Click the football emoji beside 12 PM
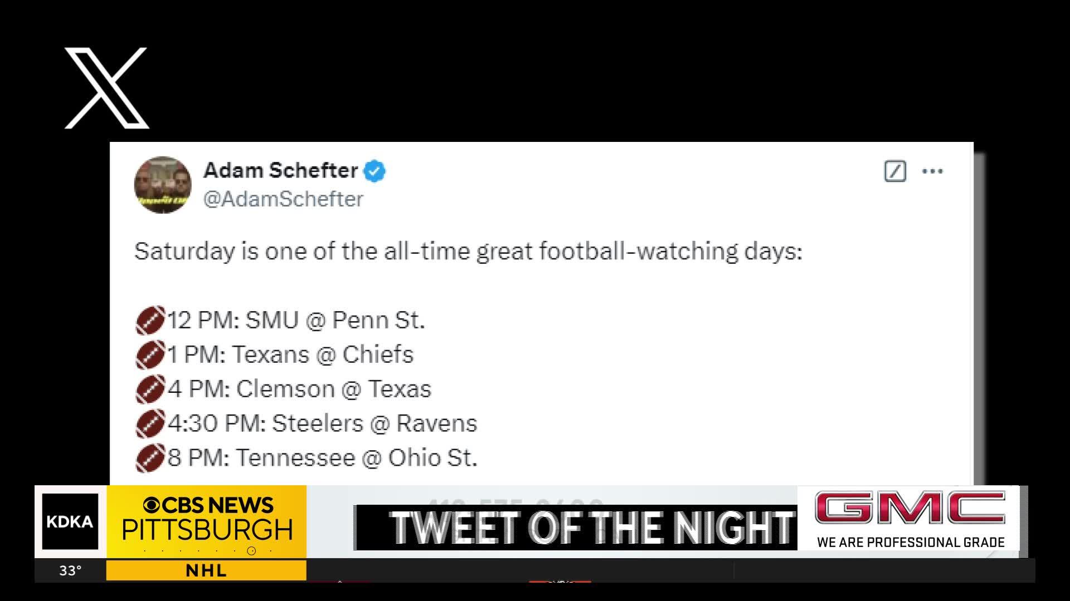This screenshot has height=601, width=1070. pos(150,320)
